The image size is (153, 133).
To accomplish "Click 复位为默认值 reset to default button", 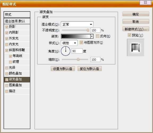I will click(90, 69).
